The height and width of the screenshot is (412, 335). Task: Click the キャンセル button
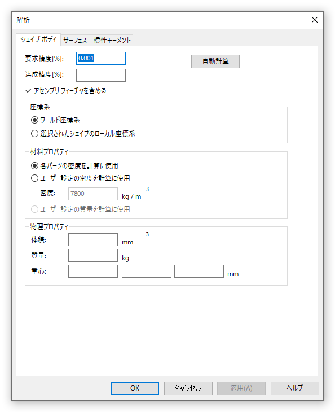click(188, 388)
